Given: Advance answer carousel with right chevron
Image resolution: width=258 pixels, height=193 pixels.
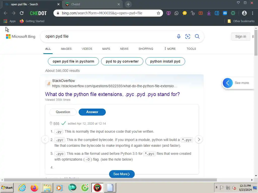Looking at the screenshot, I should click(199, 139).
